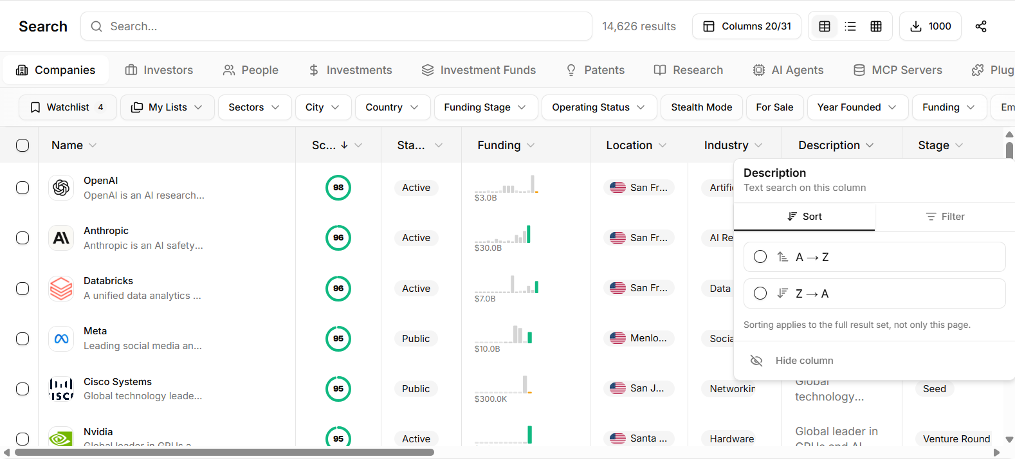The image size is (1015, 459).
Task: Check the OpenAI row checkbox
Action: click(23, 188)
